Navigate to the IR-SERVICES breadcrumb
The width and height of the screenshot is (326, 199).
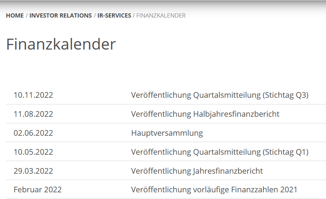click(114, 15)
